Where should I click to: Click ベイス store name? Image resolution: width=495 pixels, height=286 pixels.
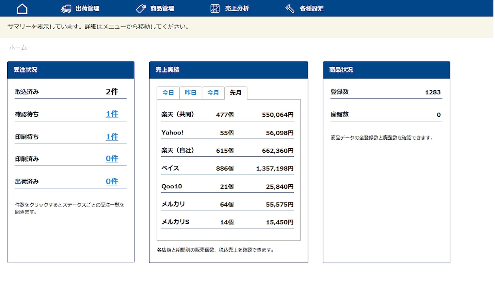click(x=170, y=168)
